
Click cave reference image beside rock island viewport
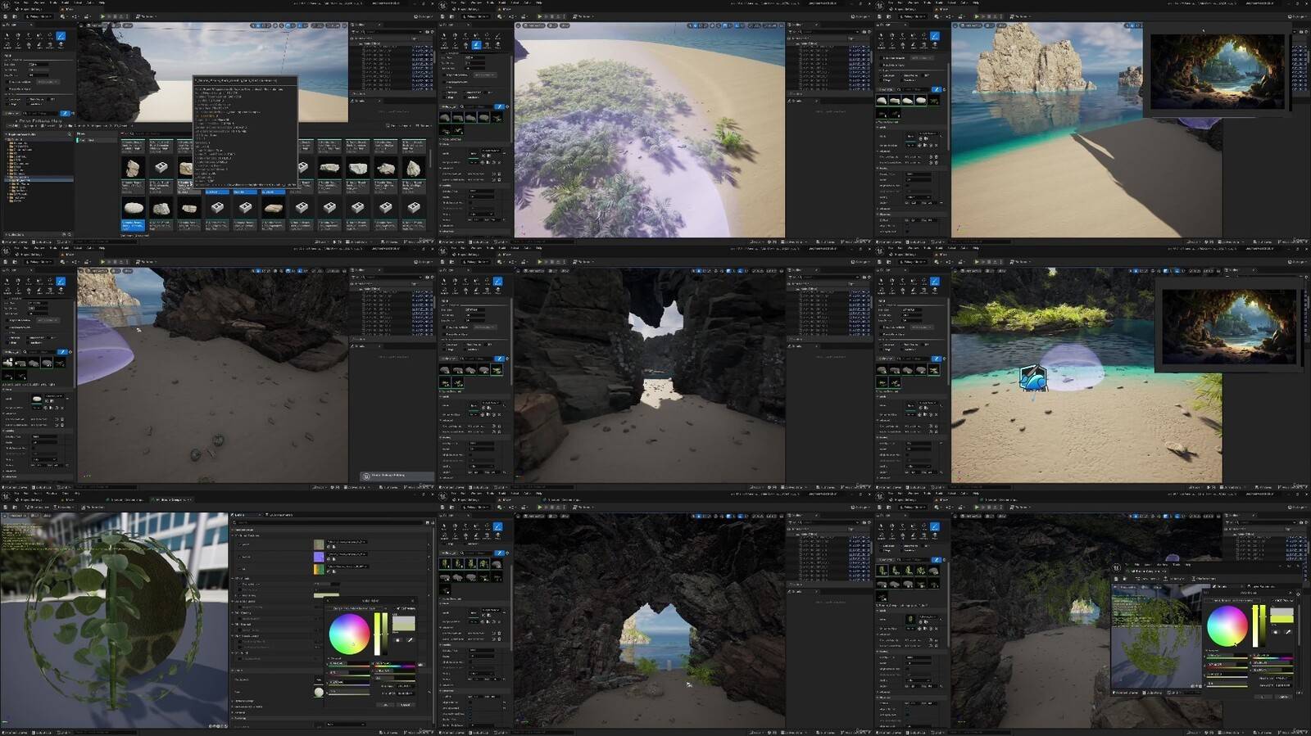(1217, 71)
